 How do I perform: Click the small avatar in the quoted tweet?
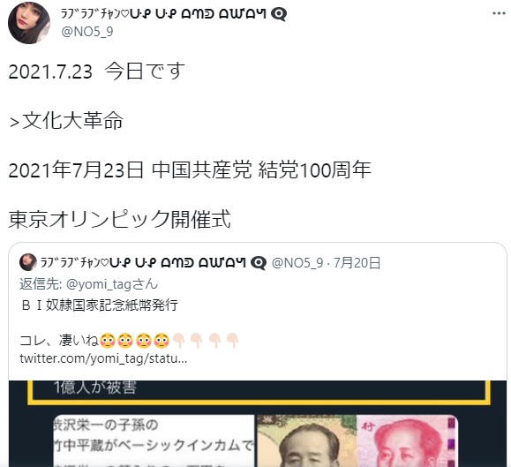(x=28, y=262)
